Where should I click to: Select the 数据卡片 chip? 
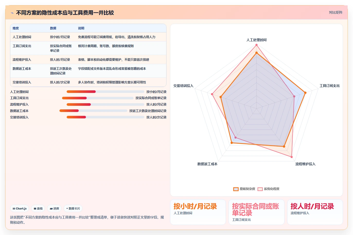73,208
